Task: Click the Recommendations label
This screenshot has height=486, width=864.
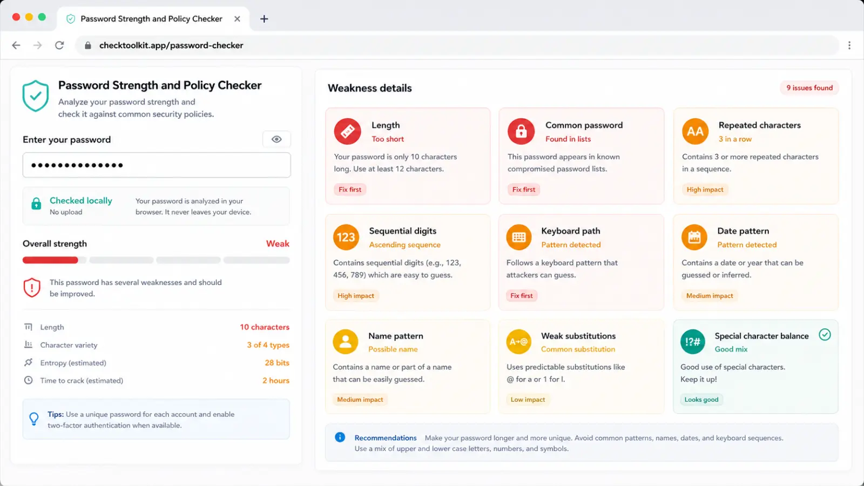Action: coord(386,438)
